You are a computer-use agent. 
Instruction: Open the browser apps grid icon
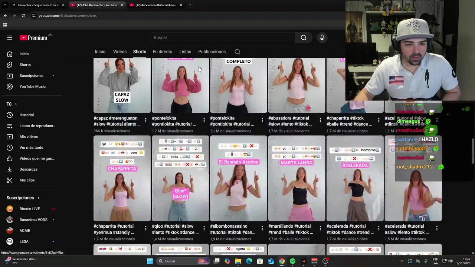tap(5, 25)
